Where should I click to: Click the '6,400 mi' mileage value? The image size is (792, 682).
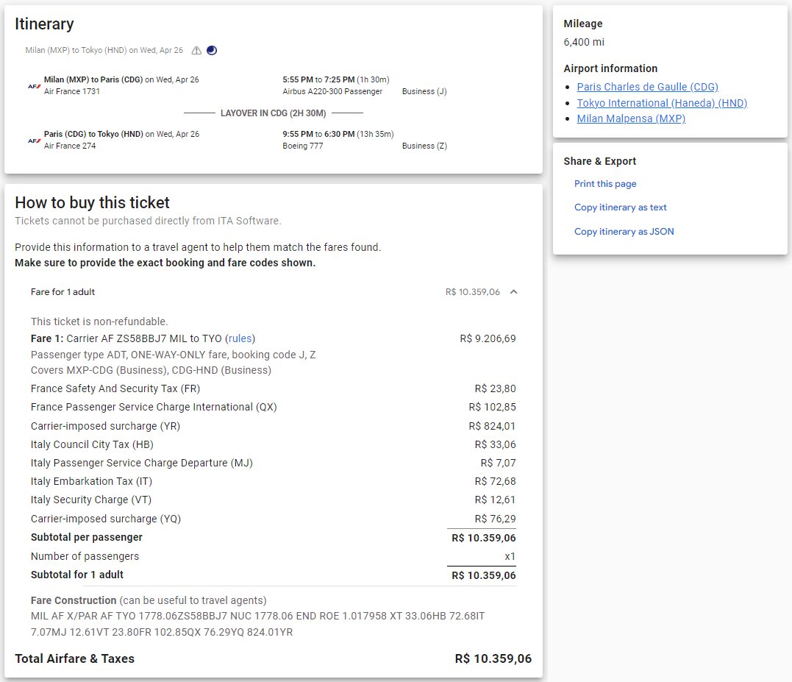(584, 42)
